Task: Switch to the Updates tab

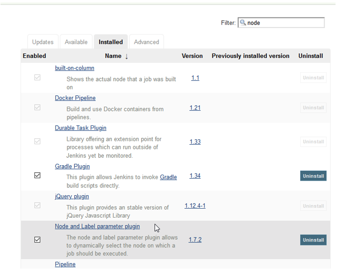Action: coord(43,42)
